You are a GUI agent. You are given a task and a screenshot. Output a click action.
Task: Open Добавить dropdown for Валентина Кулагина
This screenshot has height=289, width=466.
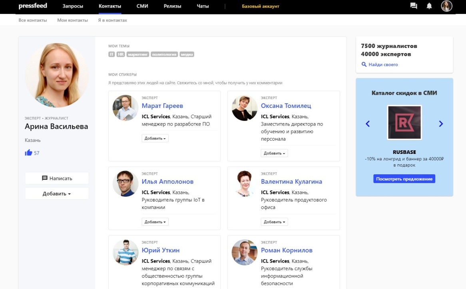pos(274,222)
